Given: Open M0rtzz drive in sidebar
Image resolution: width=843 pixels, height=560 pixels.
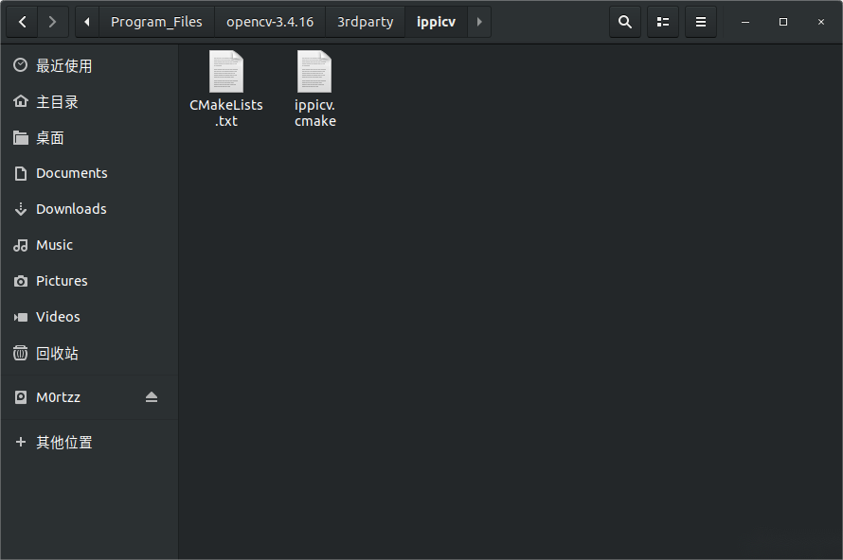Looking at the screenshot, I should [89, 396].
